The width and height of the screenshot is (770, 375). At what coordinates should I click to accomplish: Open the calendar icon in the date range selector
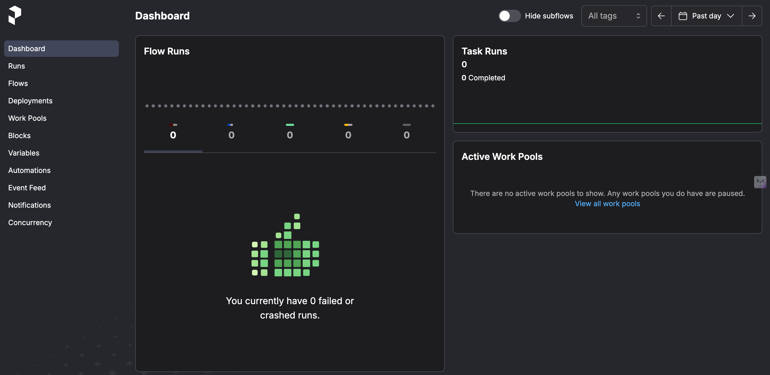point(683,16)
